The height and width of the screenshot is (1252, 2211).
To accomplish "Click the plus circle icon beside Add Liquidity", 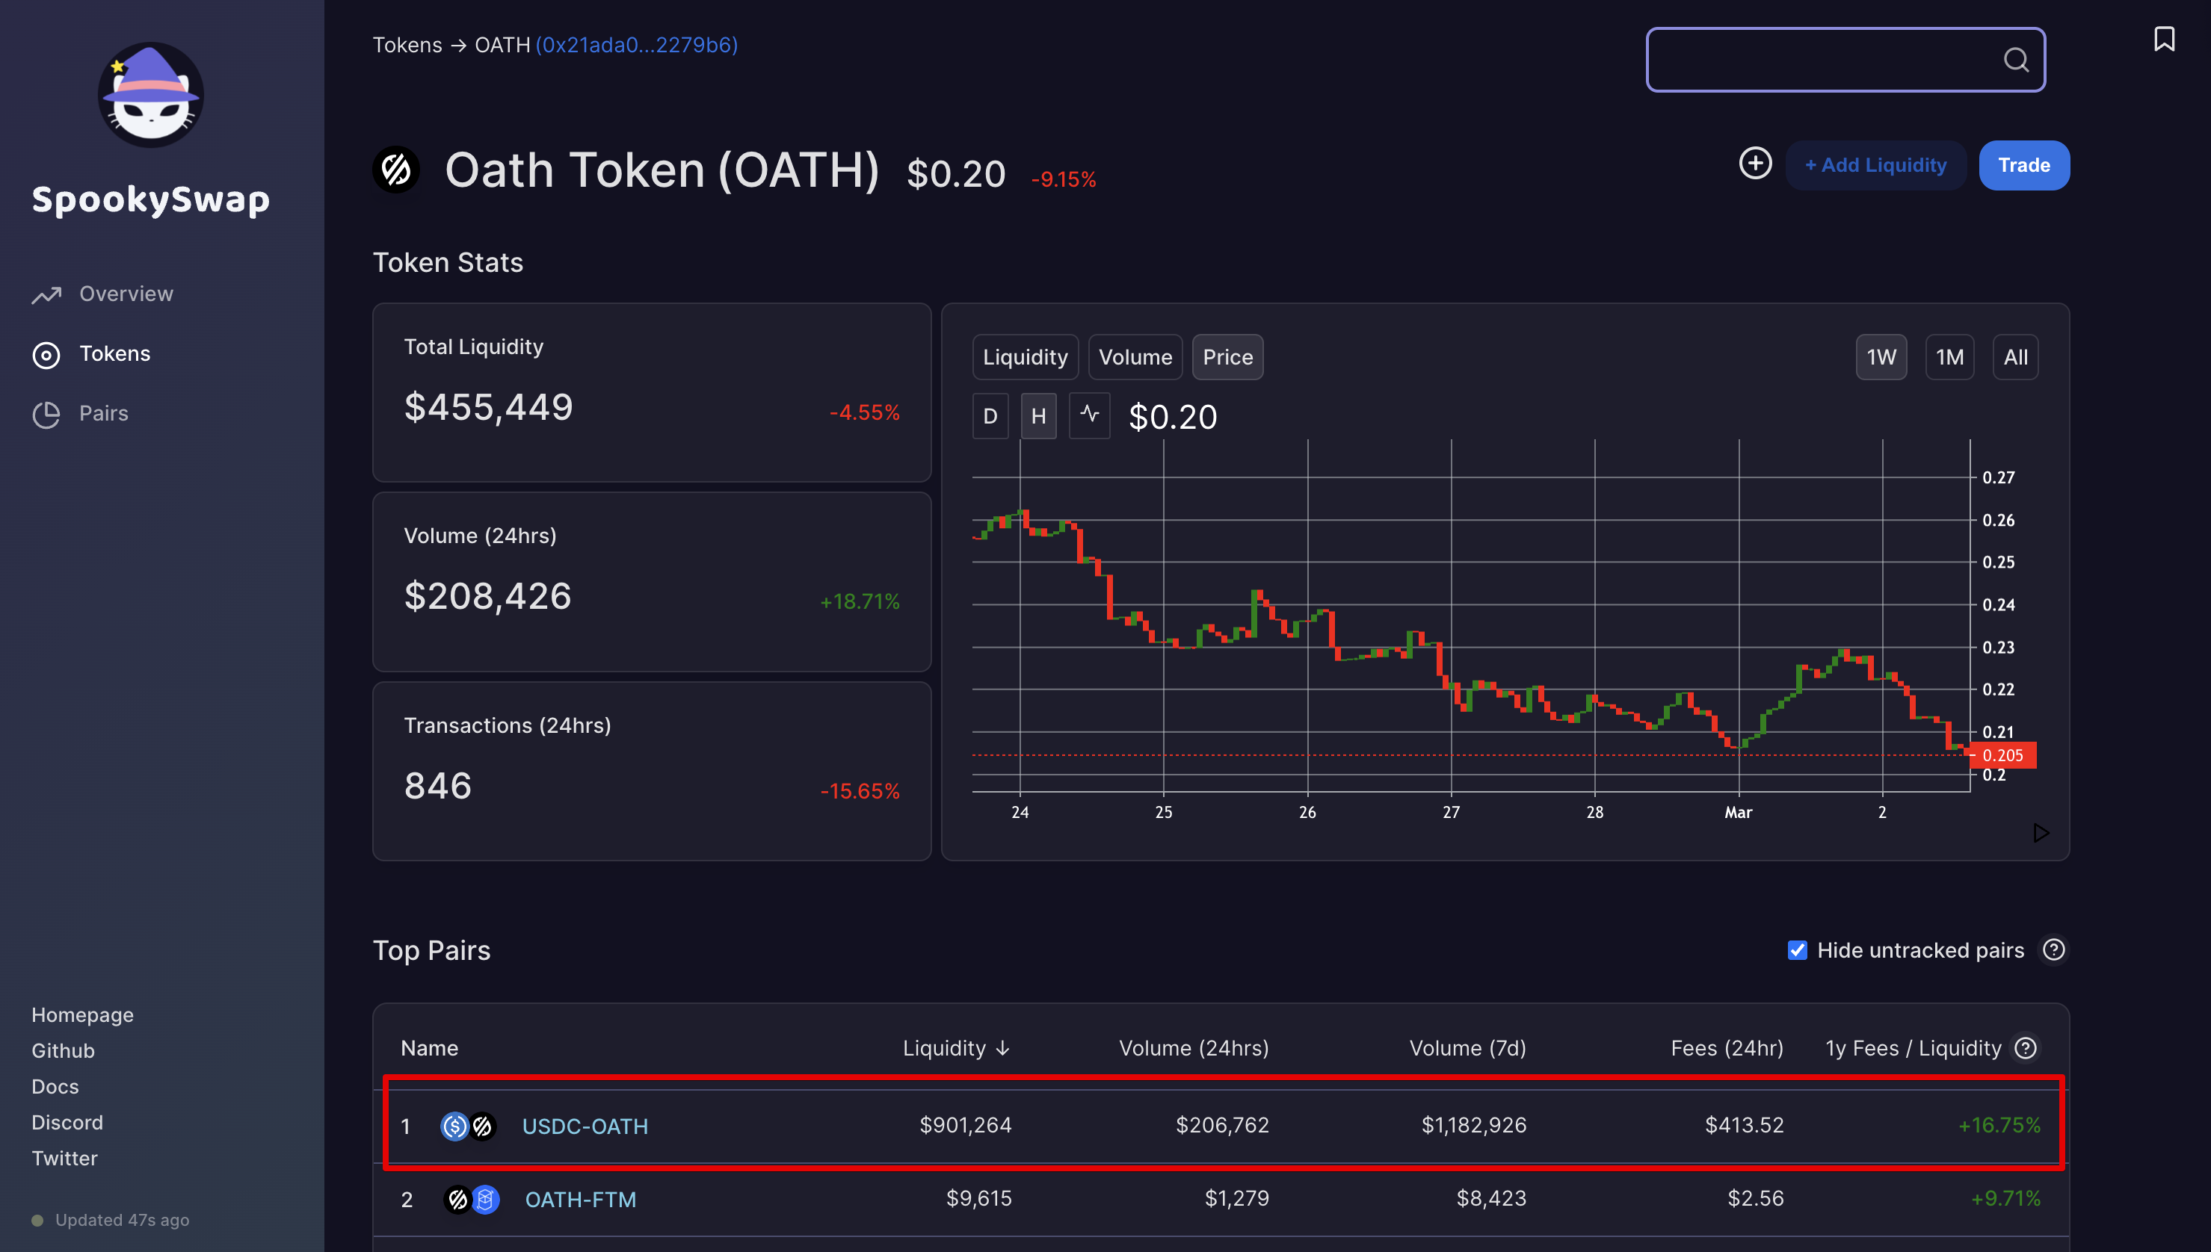I will click(1755, 164).
